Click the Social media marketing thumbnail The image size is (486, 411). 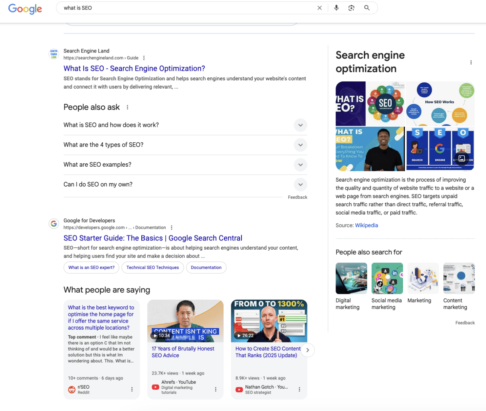387,278
